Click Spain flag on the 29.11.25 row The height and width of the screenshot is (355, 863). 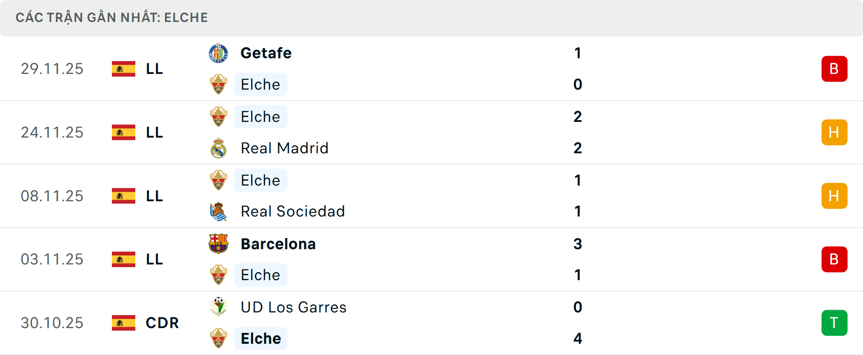[124, 69]
